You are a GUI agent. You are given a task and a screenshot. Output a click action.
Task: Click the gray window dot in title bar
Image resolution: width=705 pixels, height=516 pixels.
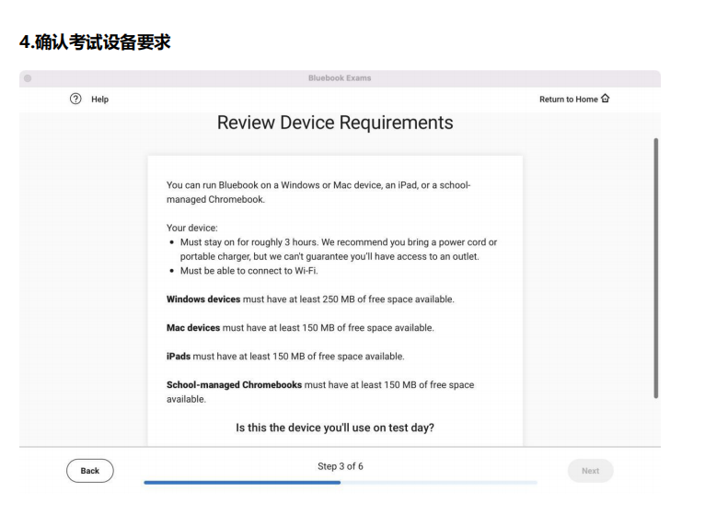[28, 78]
